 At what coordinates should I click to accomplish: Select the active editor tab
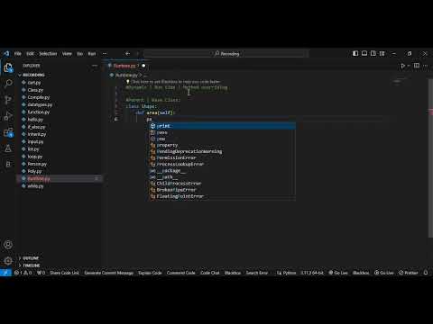pos(127,66)
